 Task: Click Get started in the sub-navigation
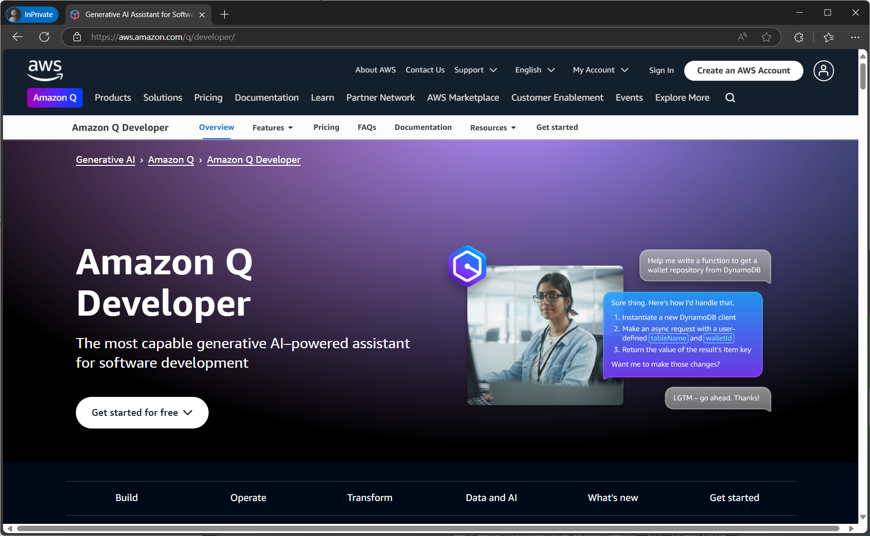click(557, 127)
